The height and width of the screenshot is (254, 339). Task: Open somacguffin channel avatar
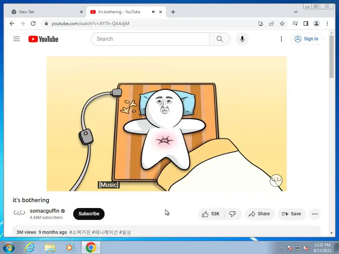(x=19, y=213)
